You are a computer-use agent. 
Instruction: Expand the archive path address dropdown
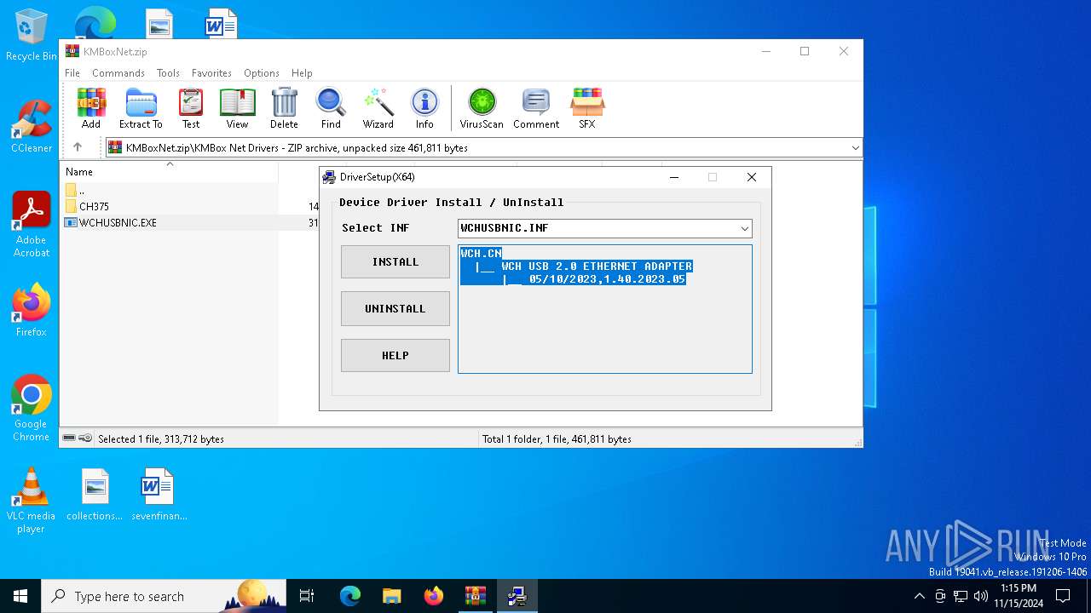pos(855,148)
